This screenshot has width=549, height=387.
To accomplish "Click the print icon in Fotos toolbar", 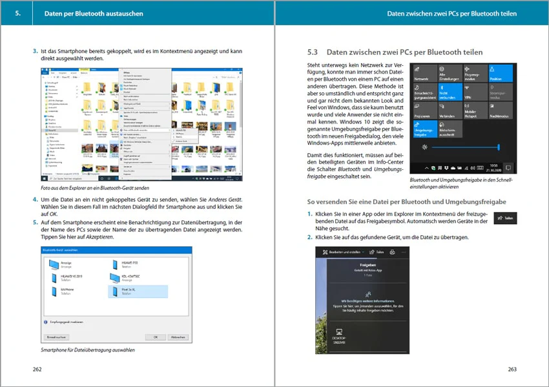I will coord(392,252).
